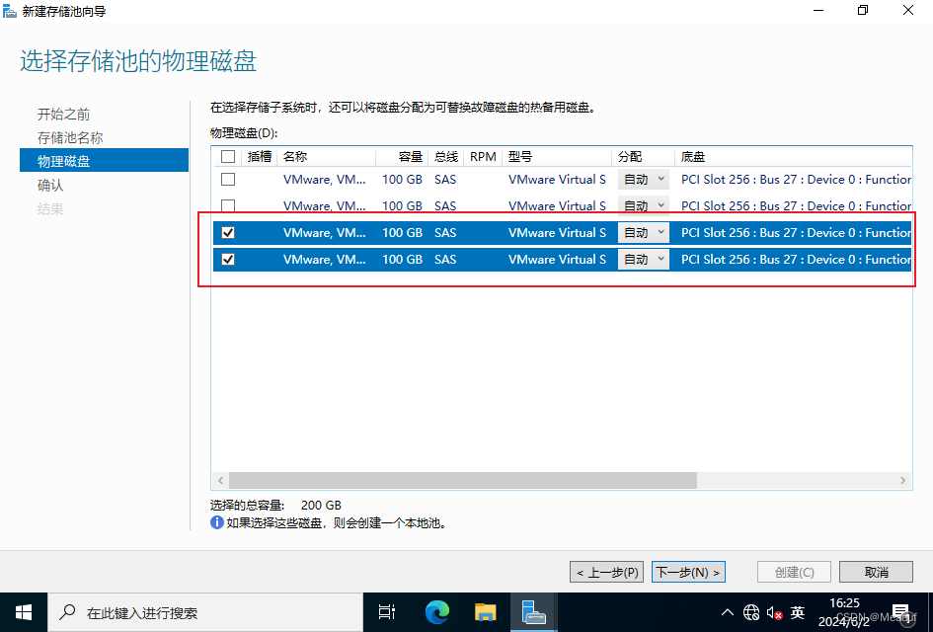Click the network globe tray icon
Viewport: 933px width, 632px height.
[751, 612]
